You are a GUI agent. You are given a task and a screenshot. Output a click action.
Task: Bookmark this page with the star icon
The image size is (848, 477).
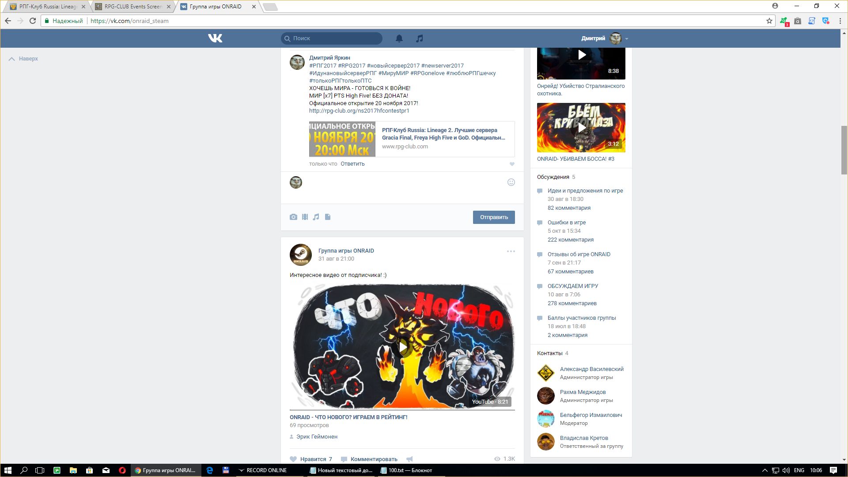click(769, 21)
